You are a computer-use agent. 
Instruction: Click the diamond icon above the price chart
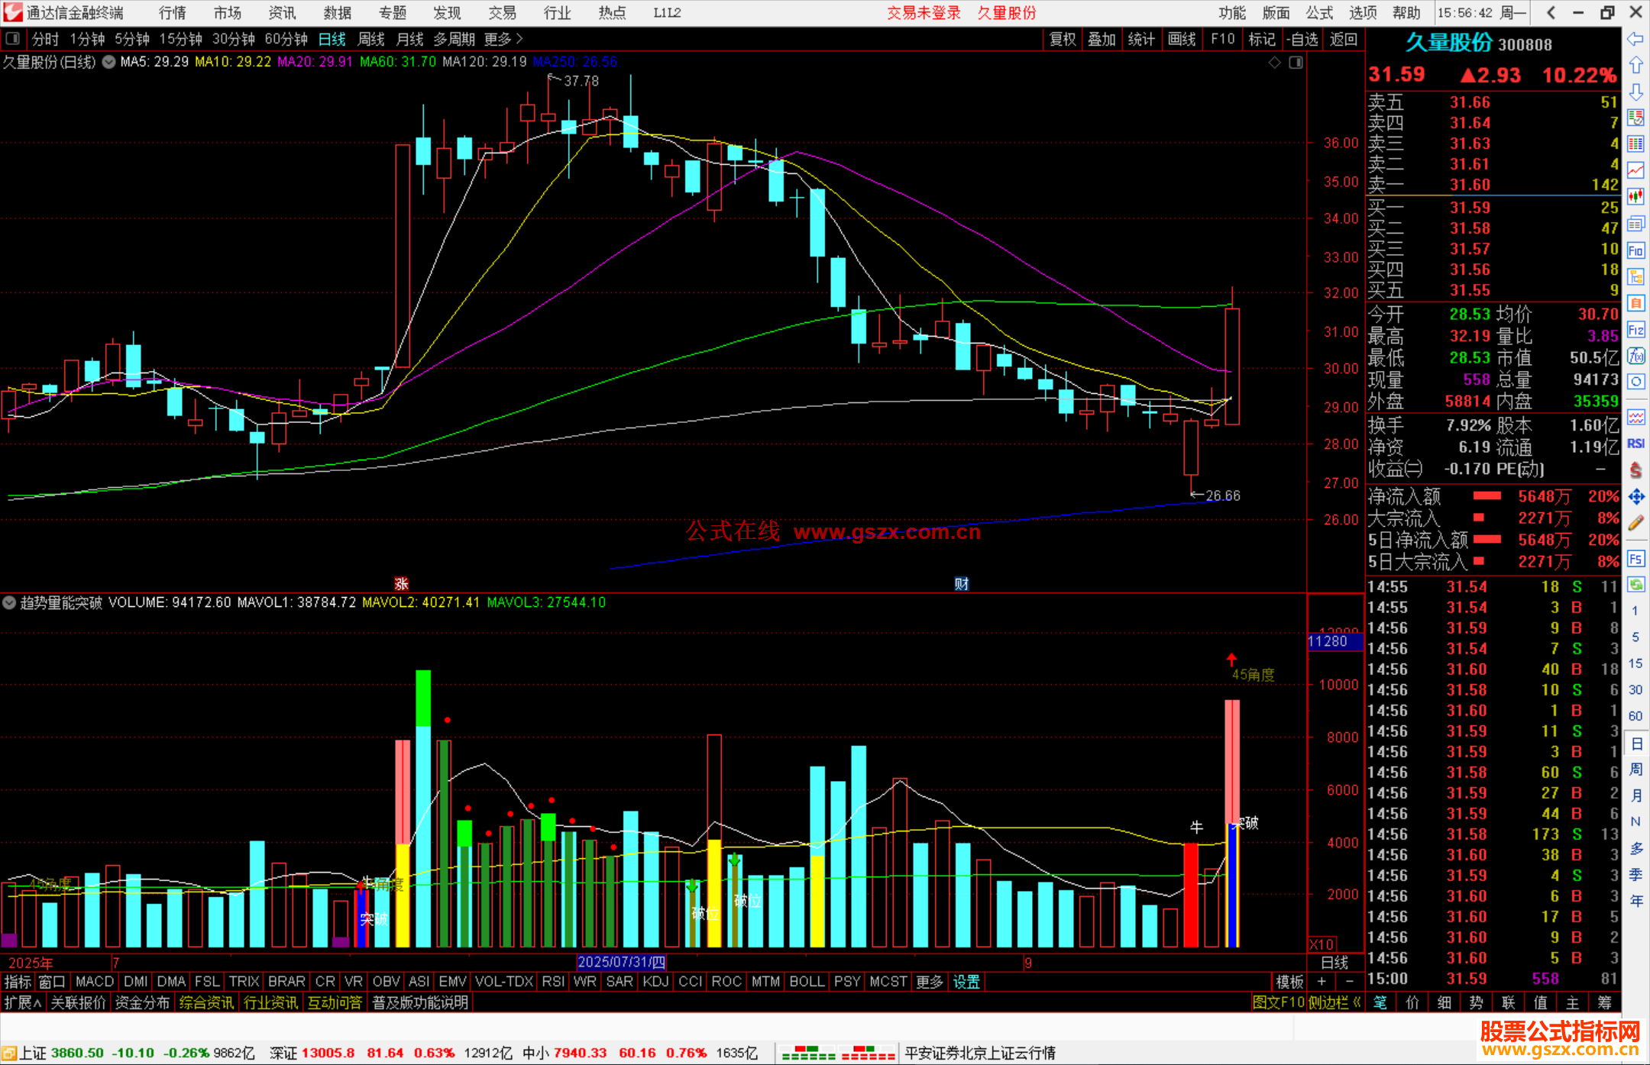coord(1274,63)
